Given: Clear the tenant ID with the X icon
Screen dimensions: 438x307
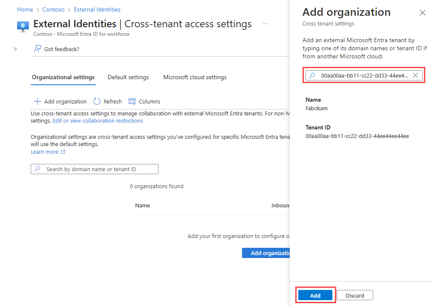Looking at the screenshot, I should (x=415, y=75).
